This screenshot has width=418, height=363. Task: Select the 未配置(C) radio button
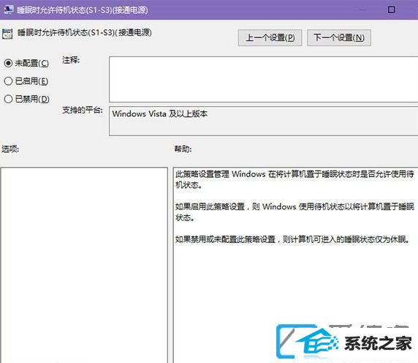click(x=8, y=63)
